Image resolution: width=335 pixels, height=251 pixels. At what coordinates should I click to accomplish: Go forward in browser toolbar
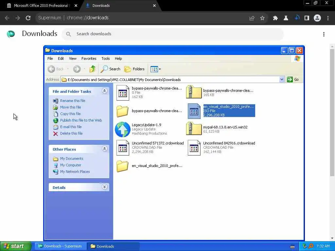point(18,18)
